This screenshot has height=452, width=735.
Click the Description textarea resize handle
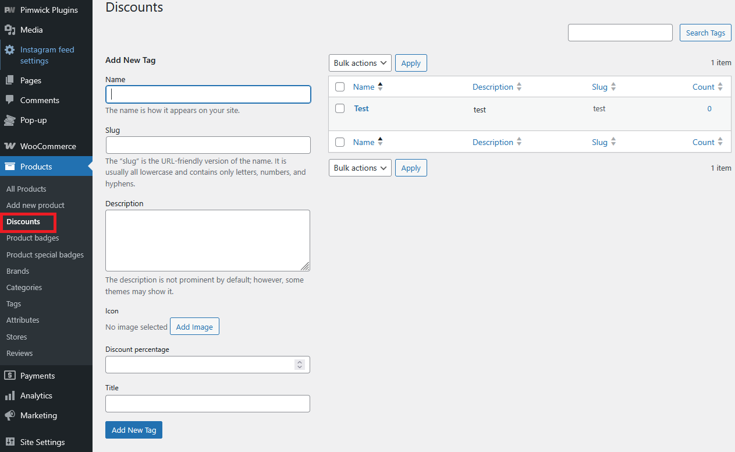click(x=306, y=266)
